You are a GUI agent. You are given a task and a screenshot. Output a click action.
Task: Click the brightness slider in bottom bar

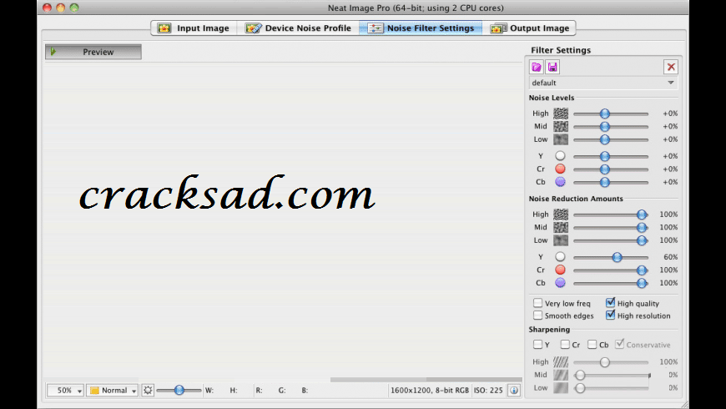179,391
